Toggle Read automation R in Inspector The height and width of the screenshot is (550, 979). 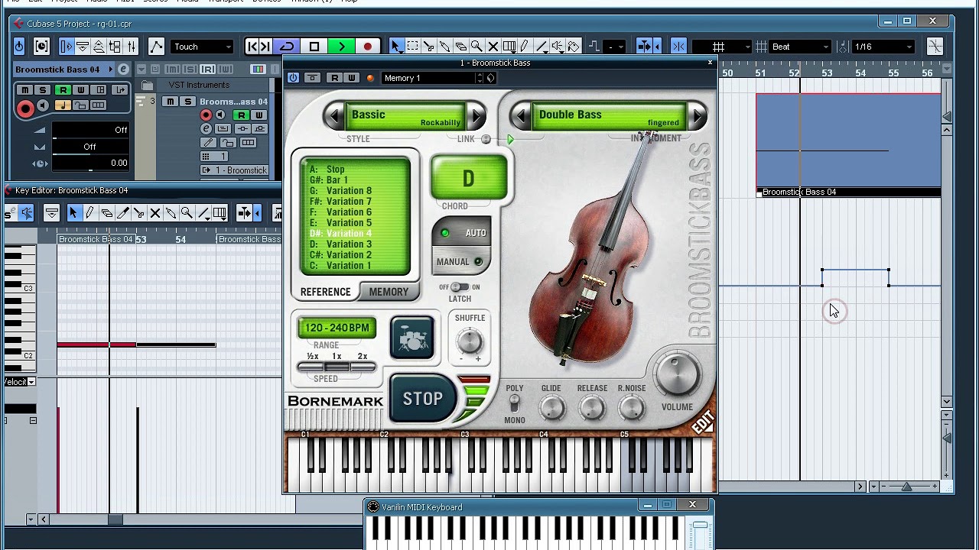(x=63, y=90)
